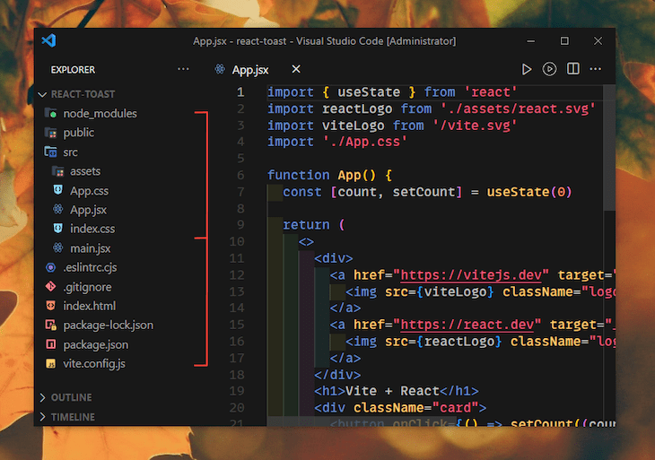Collapse the src folder
Screen dimensions: 655x460
point(70,152)
